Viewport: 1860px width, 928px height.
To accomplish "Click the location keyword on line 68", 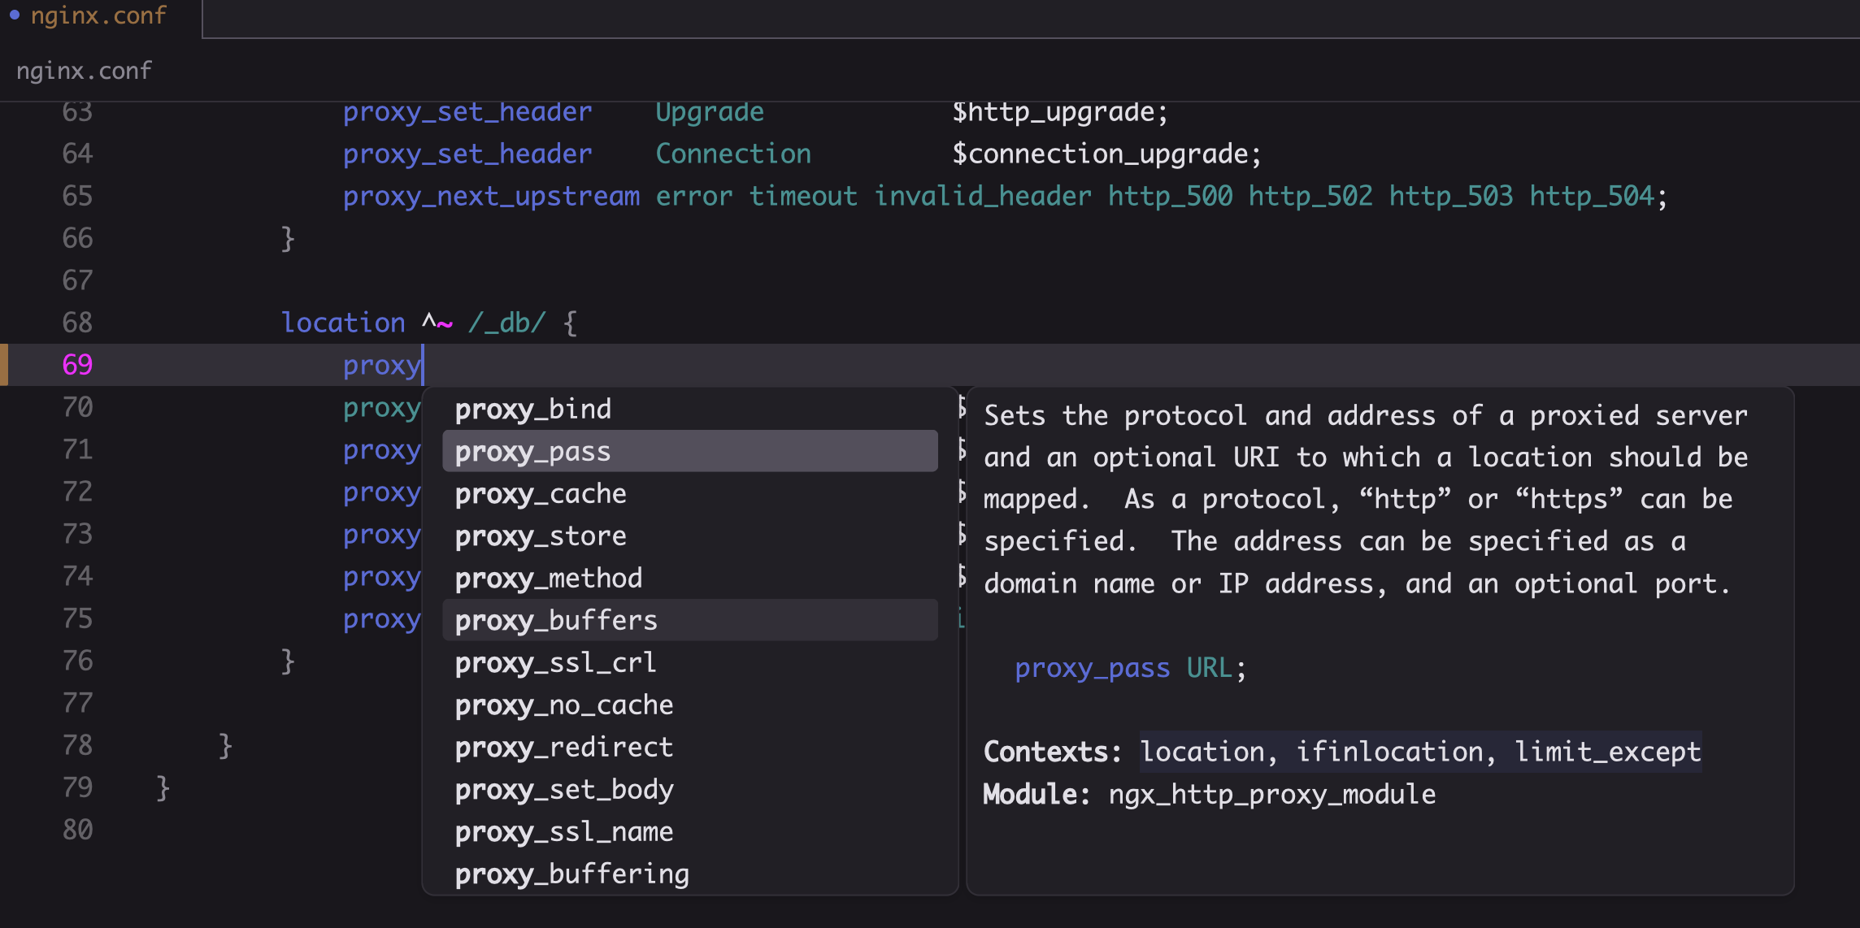I will [343, 323].
